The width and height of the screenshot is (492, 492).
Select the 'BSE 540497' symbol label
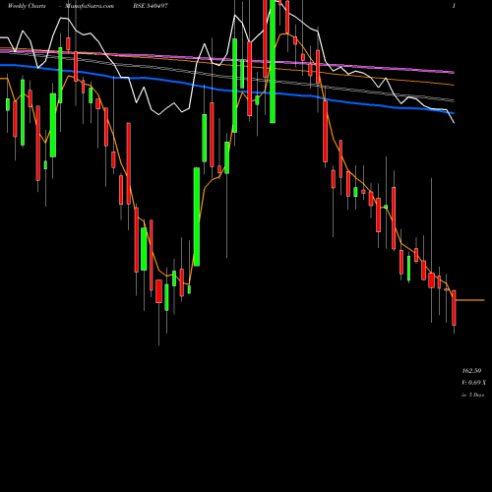pos(151,6)
